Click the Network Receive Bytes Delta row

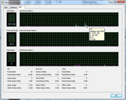pyautogui.click(x=47, y=74)
